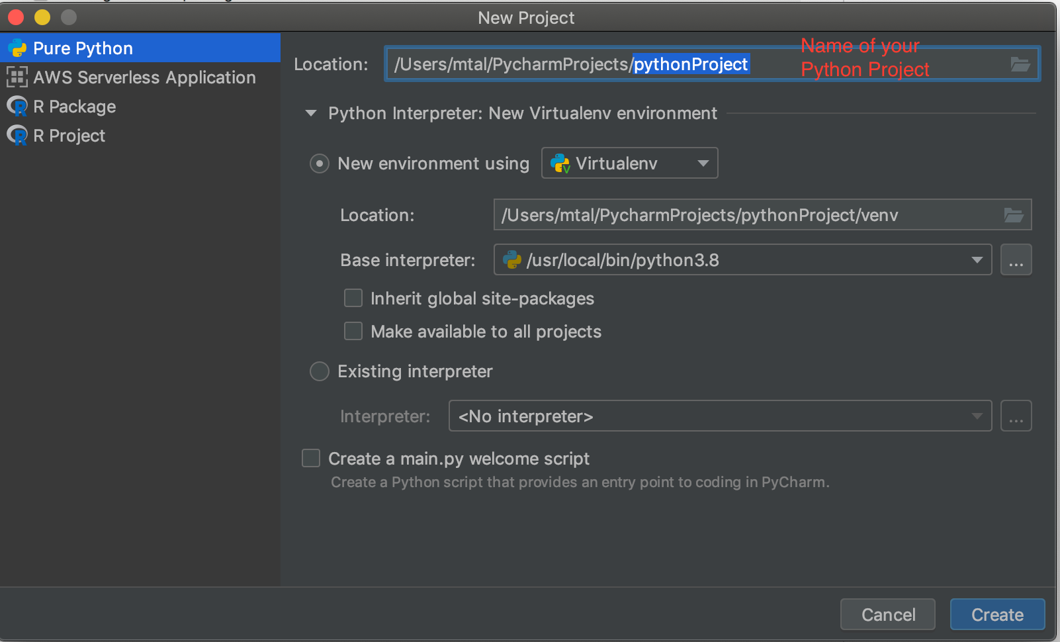Open the Base interpreter dropdown arrow
1060x642 pixels.
coord(978,259)
